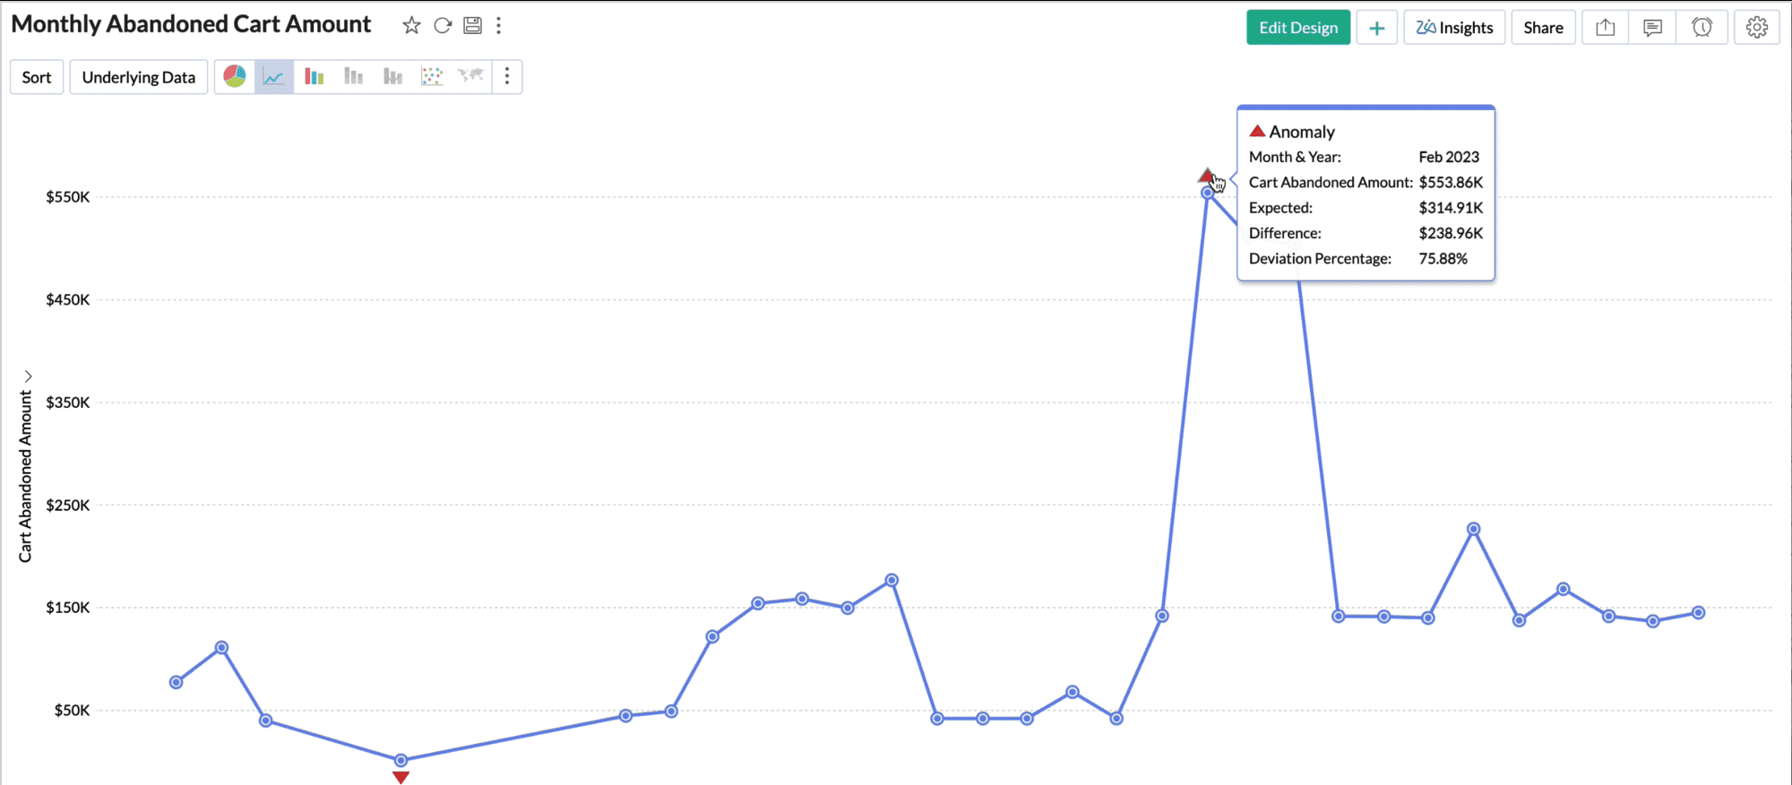Click the Edit Design button
Screen dimensions: 1792x785
pyautogui.click(x=1297, y=28)
